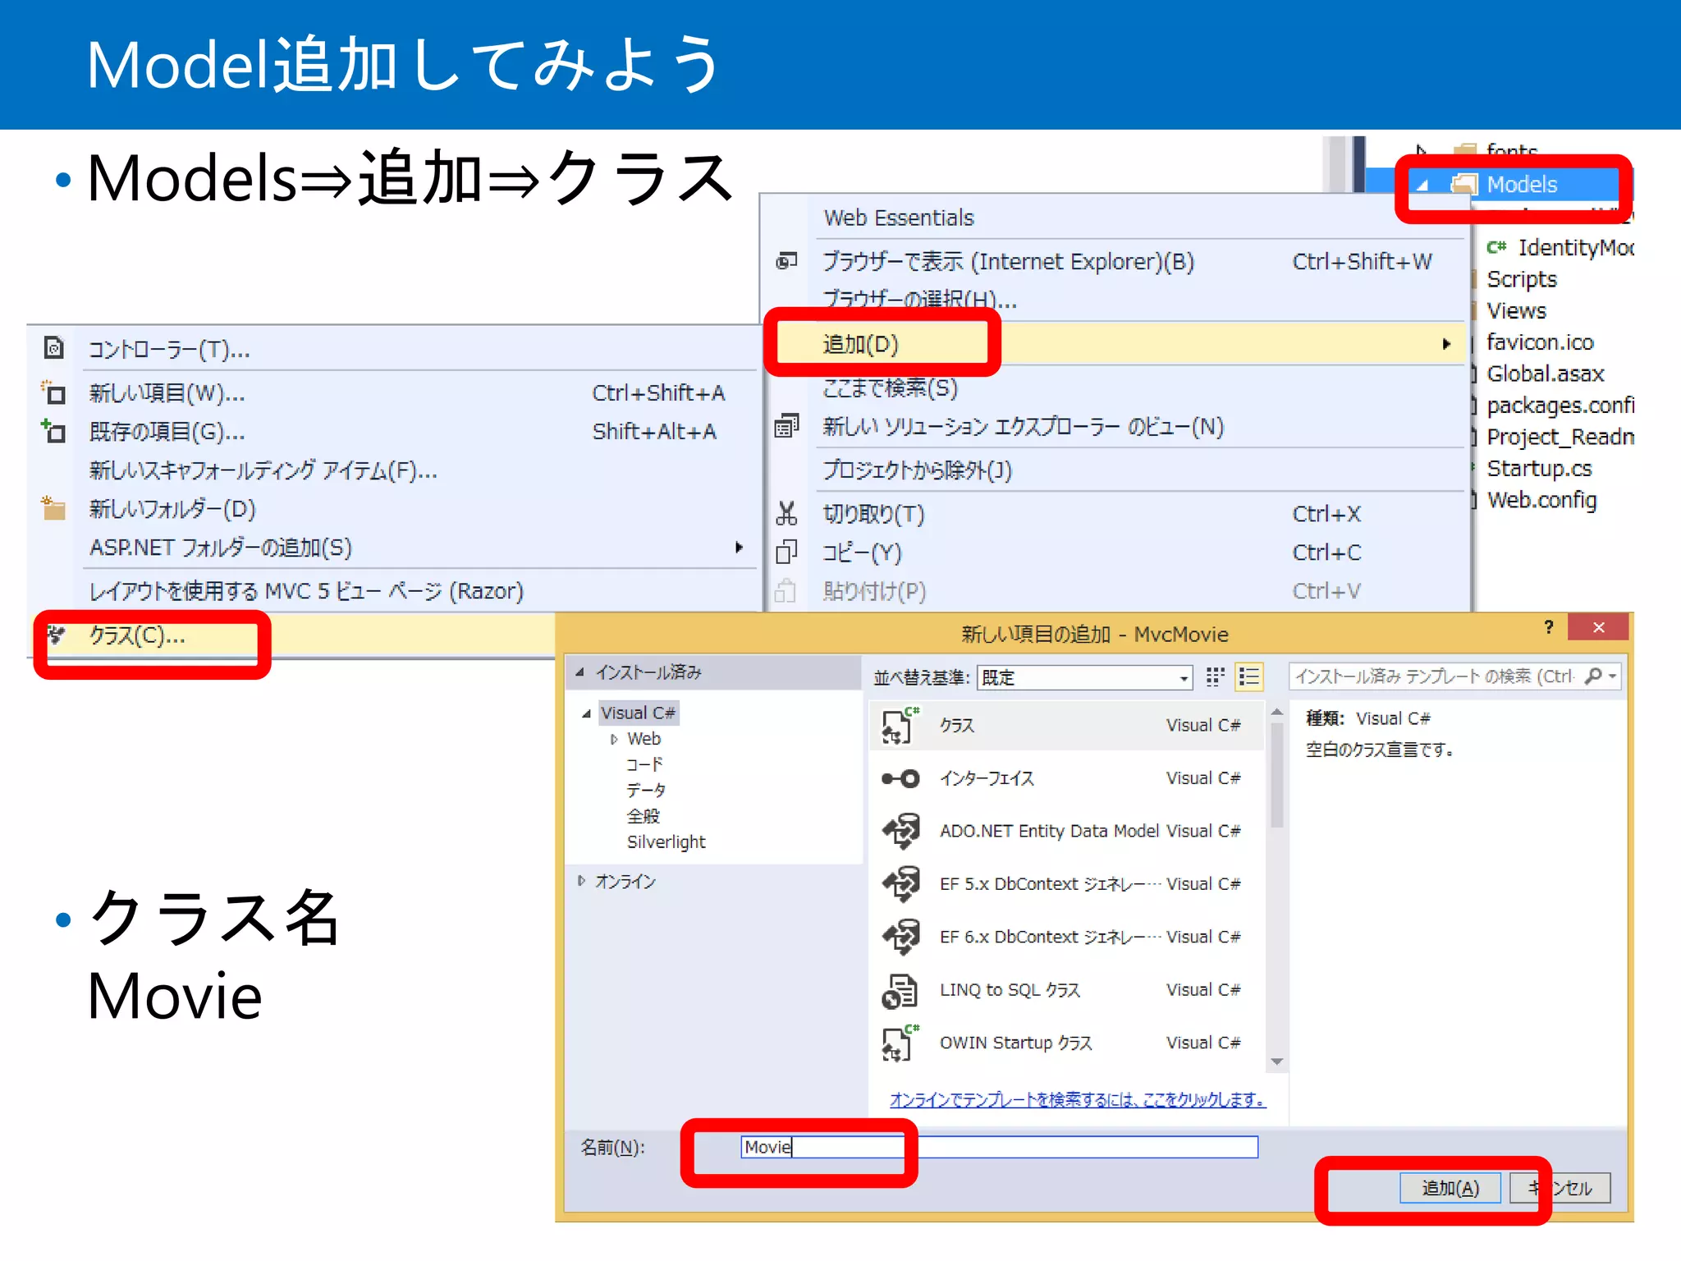Screen dimensions: 1681x1261
Task: Click the Existing Item (既存の項目) icon
Action: [x=54, y=431]
